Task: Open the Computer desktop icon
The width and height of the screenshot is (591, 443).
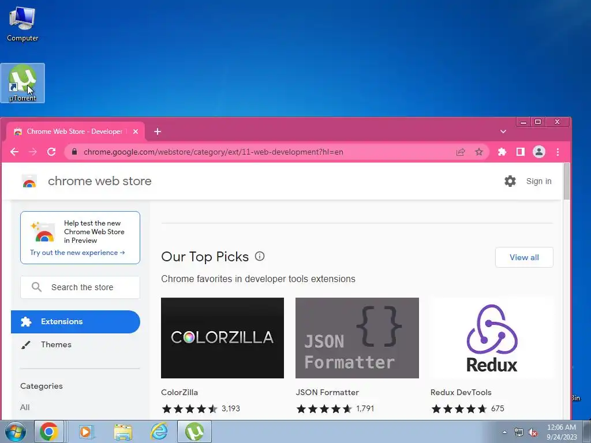Action: (23, 24)
